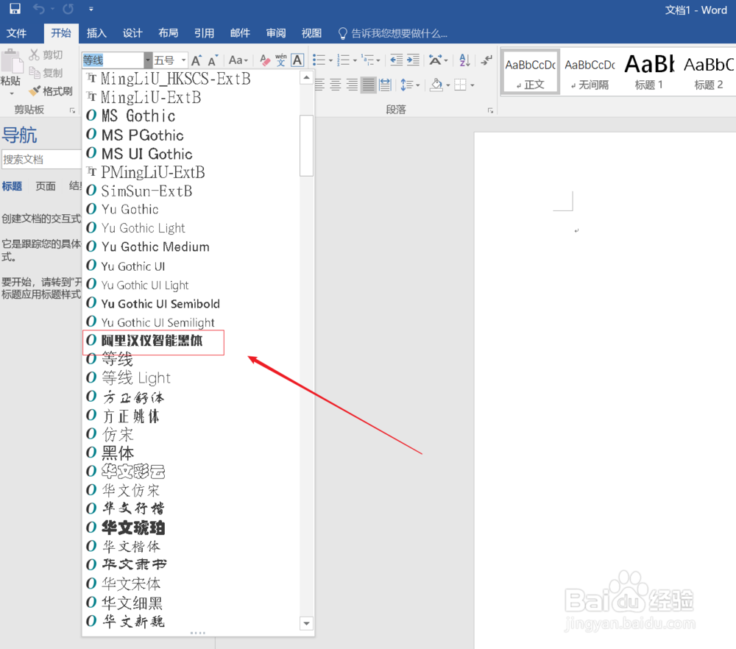Switch to the 引用 ribbon tab
This screenshot has width=736, height=649.
coord(204,33)
